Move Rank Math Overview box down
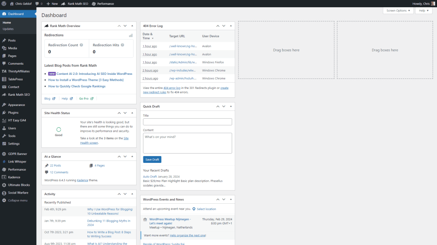The width and height of the screenshot is (437, 245). (125, 26)
